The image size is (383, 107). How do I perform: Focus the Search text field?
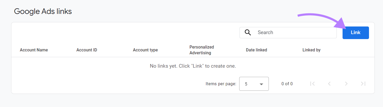(x=293, y=33)
